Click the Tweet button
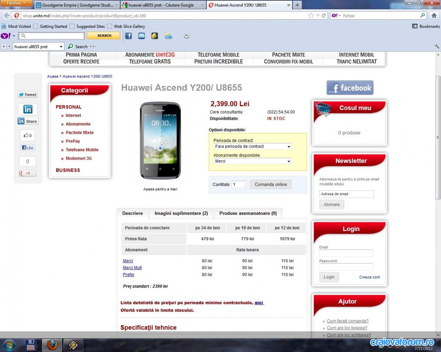The height and width of the screenshot is (352, 441). pos(28,95)
